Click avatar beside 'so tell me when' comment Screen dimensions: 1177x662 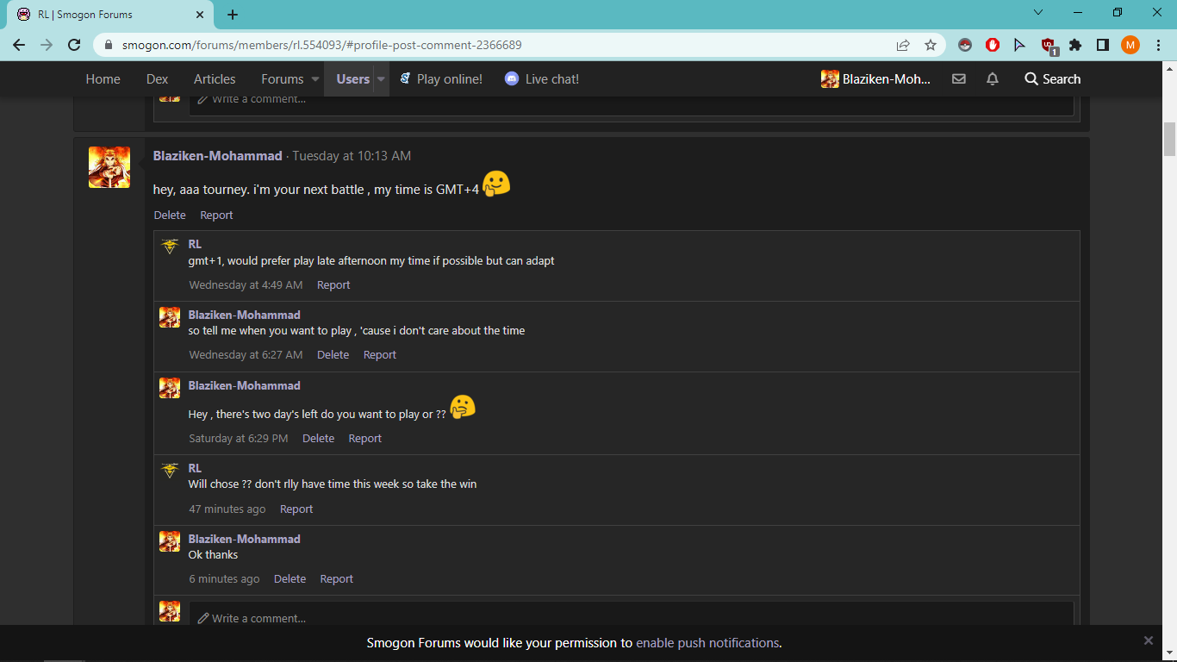[x=170, y=317]
